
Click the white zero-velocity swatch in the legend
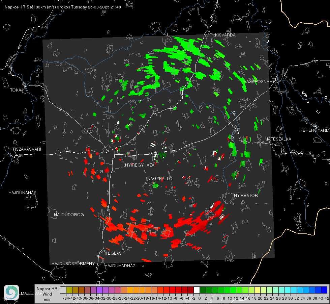pos(197,290)
